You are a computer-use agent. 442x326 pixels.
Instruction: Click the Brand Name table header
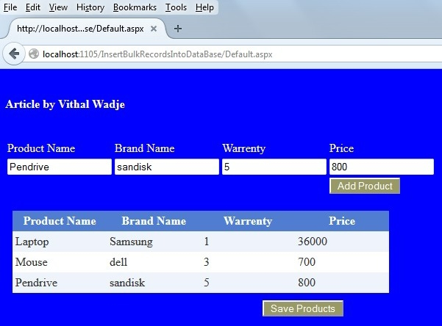click(x=154, y=221)
